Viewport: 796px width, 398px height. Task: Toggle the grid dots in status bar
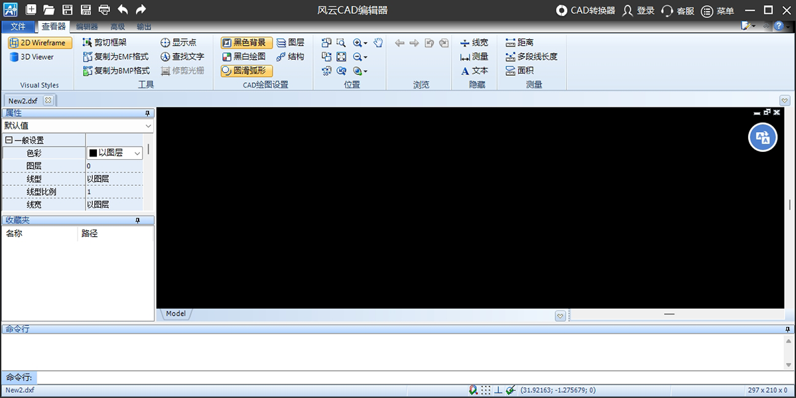(x=486, y=390)
